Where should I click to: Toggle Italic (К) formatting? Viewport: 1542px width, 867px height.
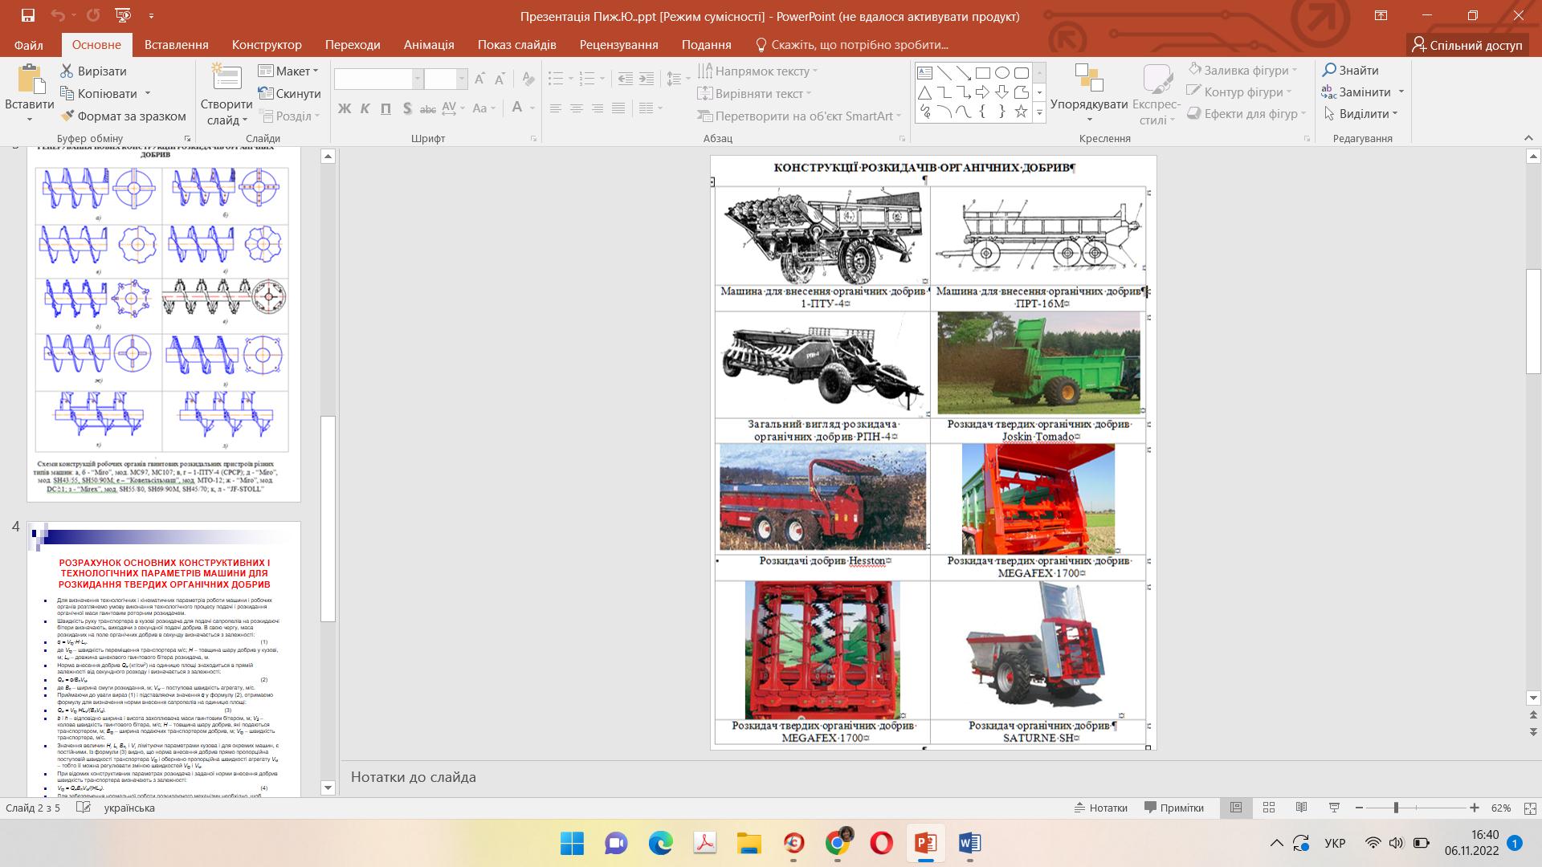click(x=365, y=108)
